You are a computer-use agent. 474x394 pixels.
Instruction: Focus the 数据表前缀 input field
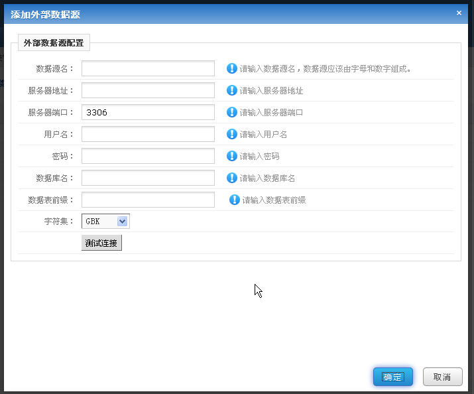pos(148,200)
